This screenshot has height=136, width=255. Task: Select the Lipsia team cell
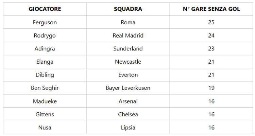click(x=128, y=128)
